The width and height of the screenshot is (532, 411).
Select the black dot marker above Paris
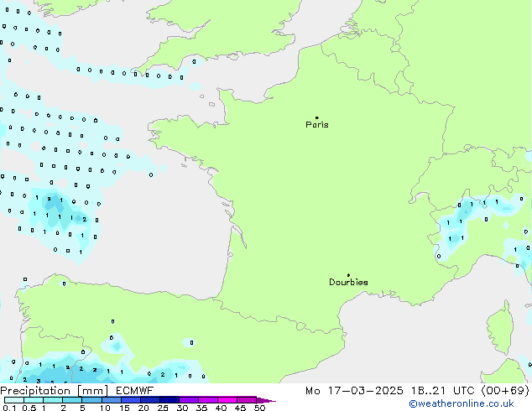pos(317,117)
